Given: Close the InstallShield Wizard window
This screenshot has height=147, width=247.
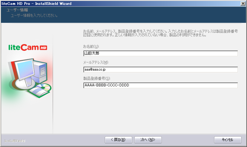Looking at the screenshot, I should (x=243, y=3).
